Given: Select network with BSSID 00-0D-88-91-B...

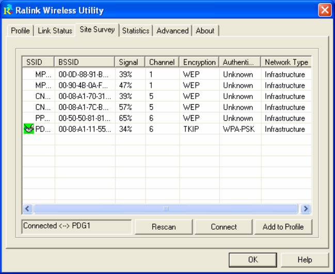Looking at the screenshot, I should coord(167,74).
